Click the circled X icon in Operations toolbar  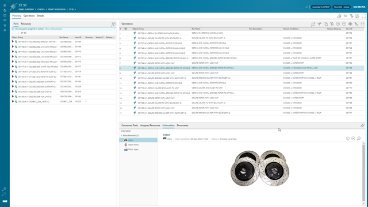[338, 24]
